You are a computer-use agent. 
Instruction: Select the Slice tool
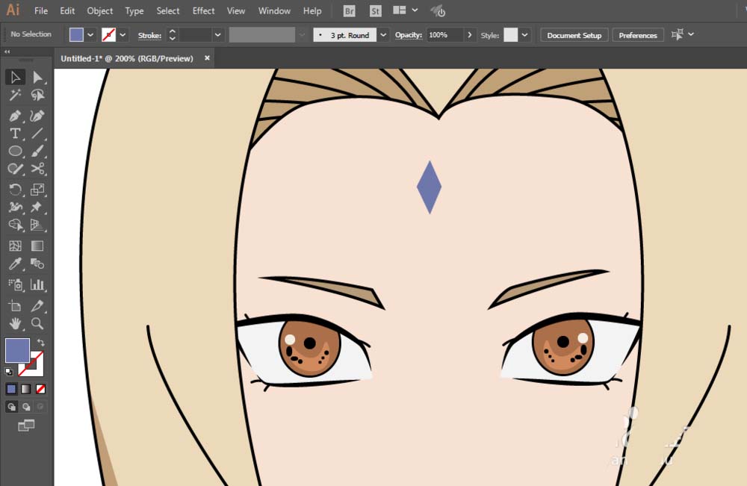(x=37, y=305)
